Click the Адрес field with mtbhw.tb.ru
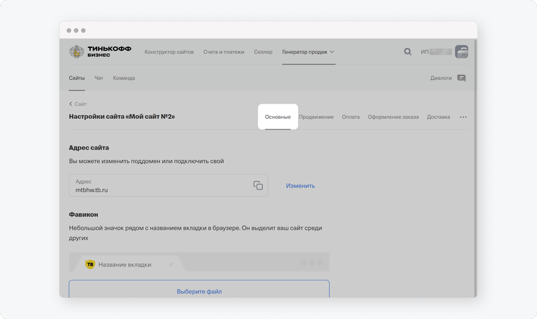 (x=168, y=185)
